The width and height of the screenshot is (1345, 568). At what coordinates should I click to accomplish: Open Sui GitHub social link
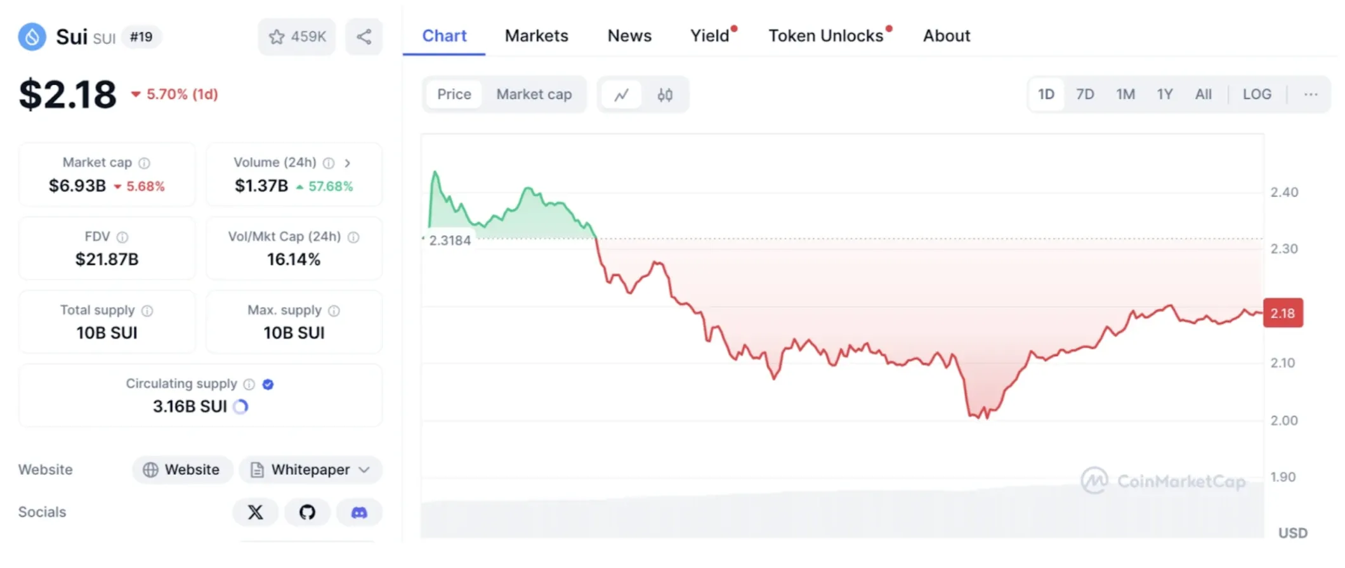coord(307,512)
